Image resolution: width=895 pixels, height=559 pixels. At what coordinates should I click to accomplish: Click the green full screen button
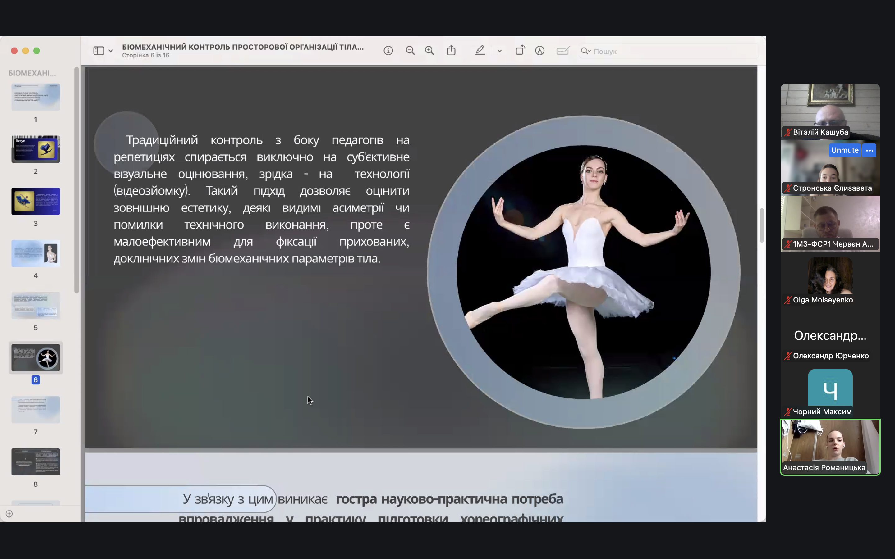click(37, 51)
